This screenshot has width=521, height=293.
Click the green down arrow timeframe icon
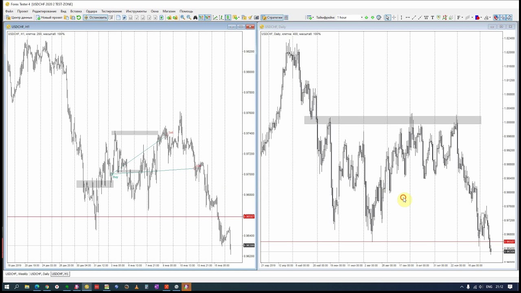point(372,17)
